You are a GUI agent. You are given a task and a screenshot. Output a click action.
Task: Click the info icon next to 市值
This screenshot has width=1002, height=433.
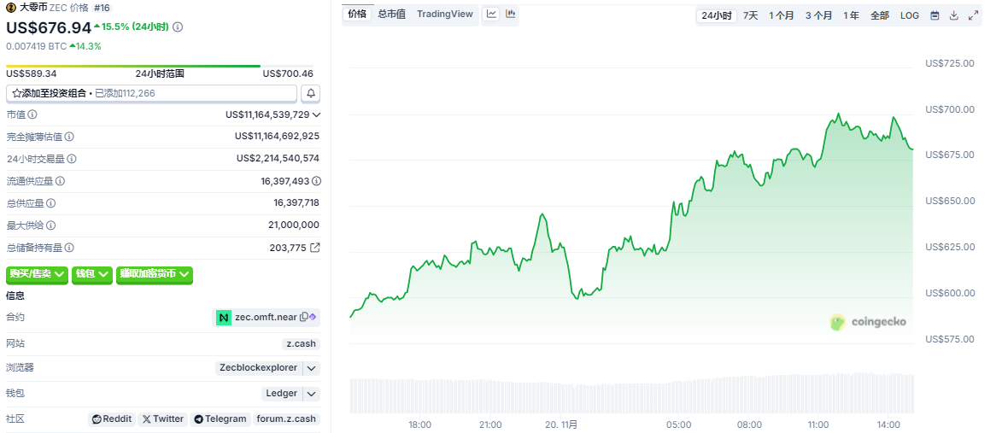[x=32, y=114]
